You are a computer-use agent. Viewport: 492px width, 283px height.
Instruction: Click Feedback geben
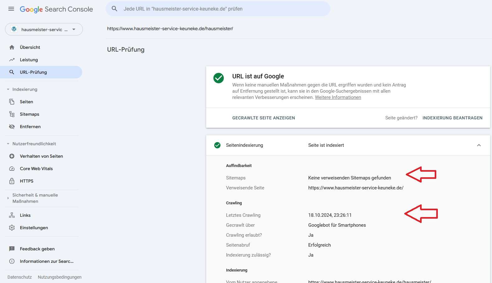(x=41, y=249)
